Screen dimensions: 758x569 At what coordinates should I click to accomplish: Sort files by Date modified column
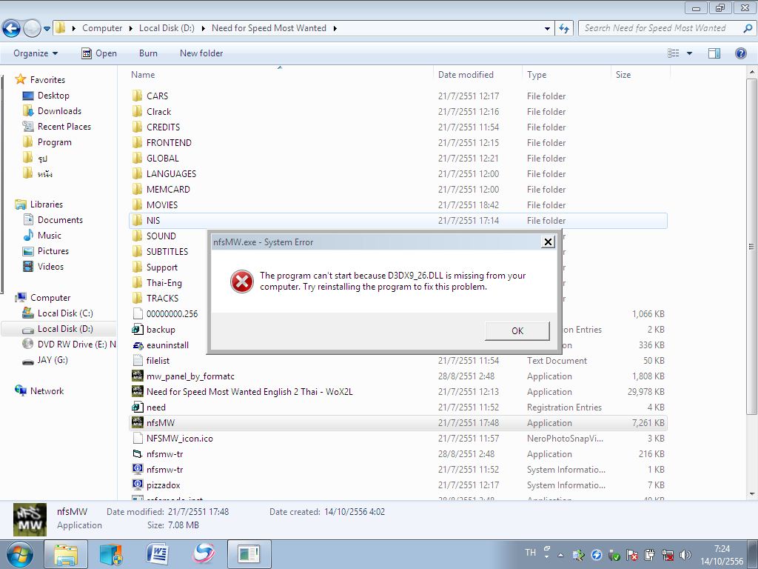click(466, 75)
